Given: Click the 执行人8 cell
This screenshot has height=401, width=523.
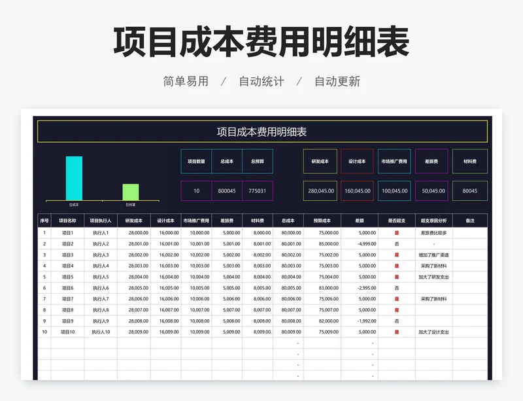Looking at the screenshot, I should (101, 310).
